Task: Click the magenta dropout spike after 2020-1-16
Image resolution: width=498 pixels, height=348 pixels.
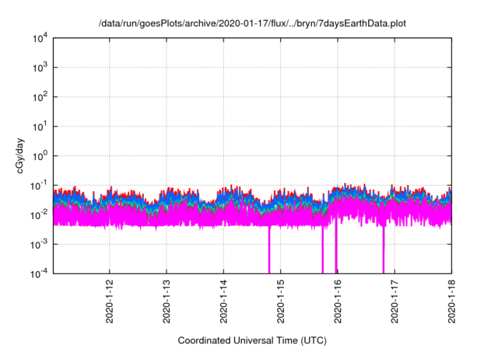Action: coord(384,249)
